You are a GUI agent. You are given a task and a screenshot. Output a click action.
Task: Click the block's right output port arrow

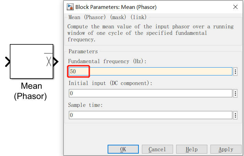(x=56, y=62)
